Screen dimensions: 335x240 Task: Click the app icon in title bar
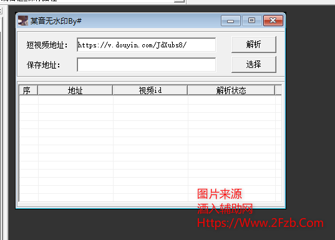coord(23,21)
